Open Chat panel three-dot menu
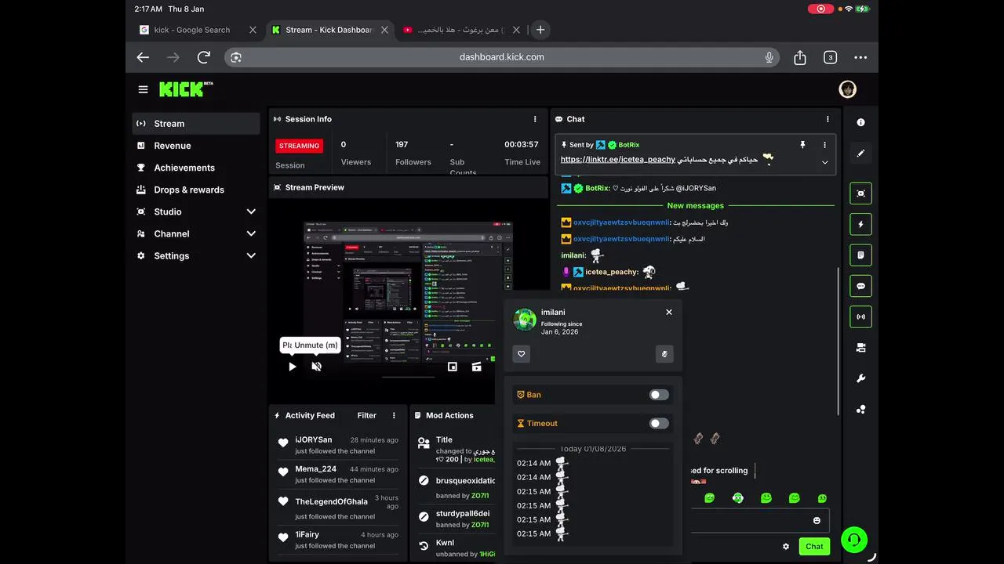 point(828,119)
